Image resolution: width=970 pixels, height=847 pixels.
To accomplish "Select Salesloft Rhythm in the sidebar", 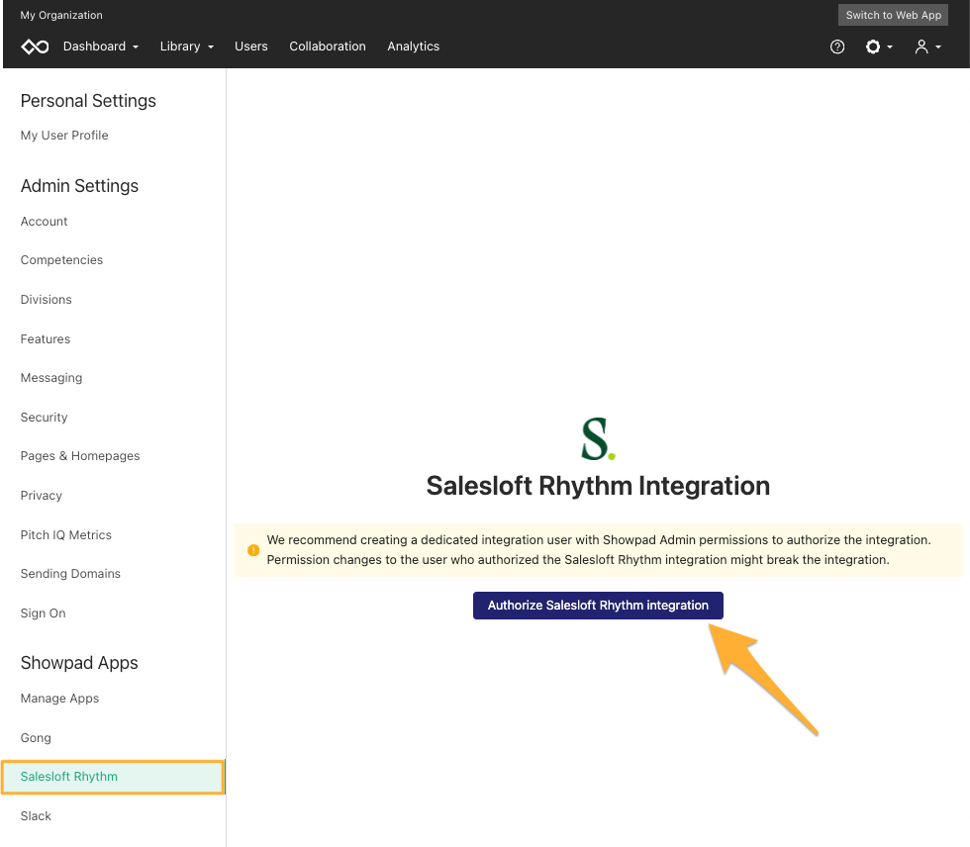I will [113, 777].
